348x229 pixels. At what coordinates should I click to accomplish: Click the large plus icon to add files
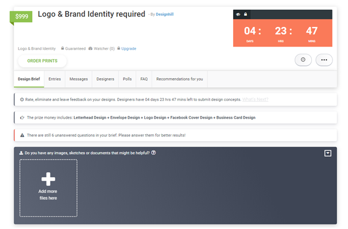(48, 179)
